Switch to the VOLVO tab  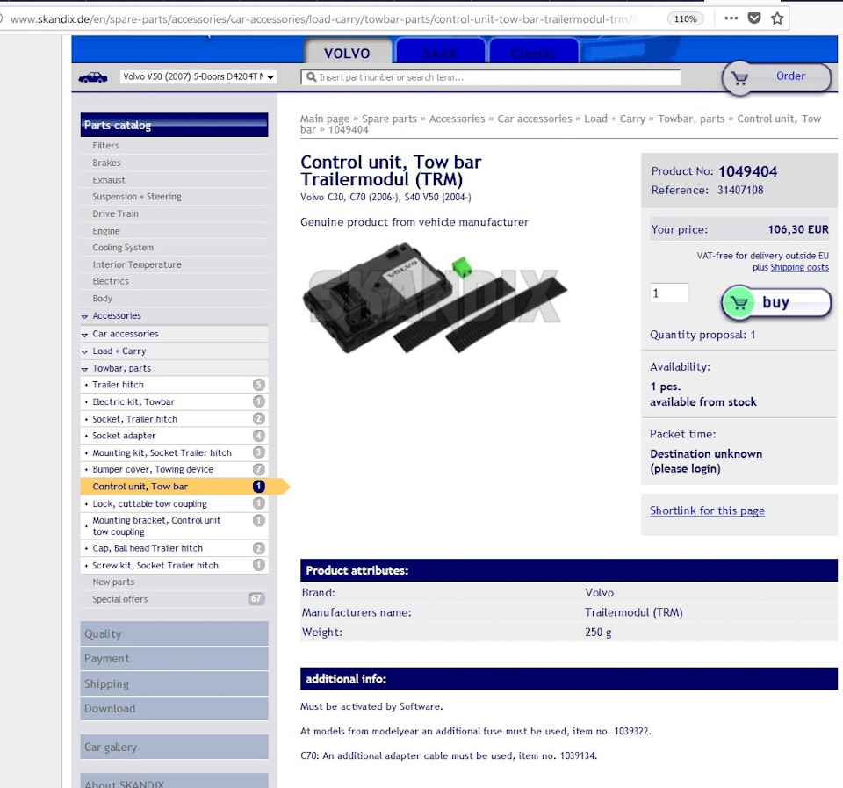348,53
